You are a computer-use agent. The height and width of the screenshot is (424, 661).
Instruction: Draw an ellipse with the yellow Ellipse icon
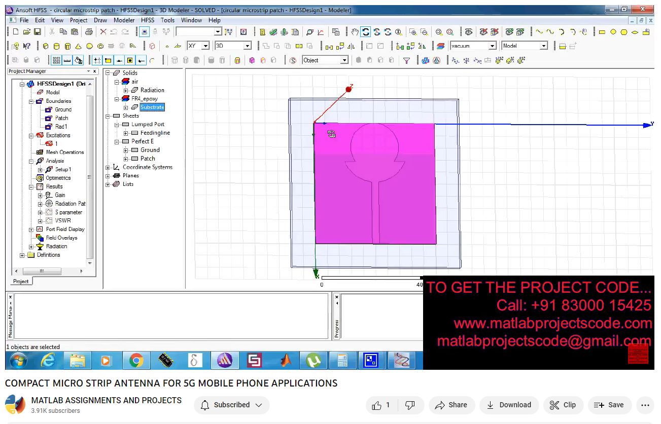point(635,32)
